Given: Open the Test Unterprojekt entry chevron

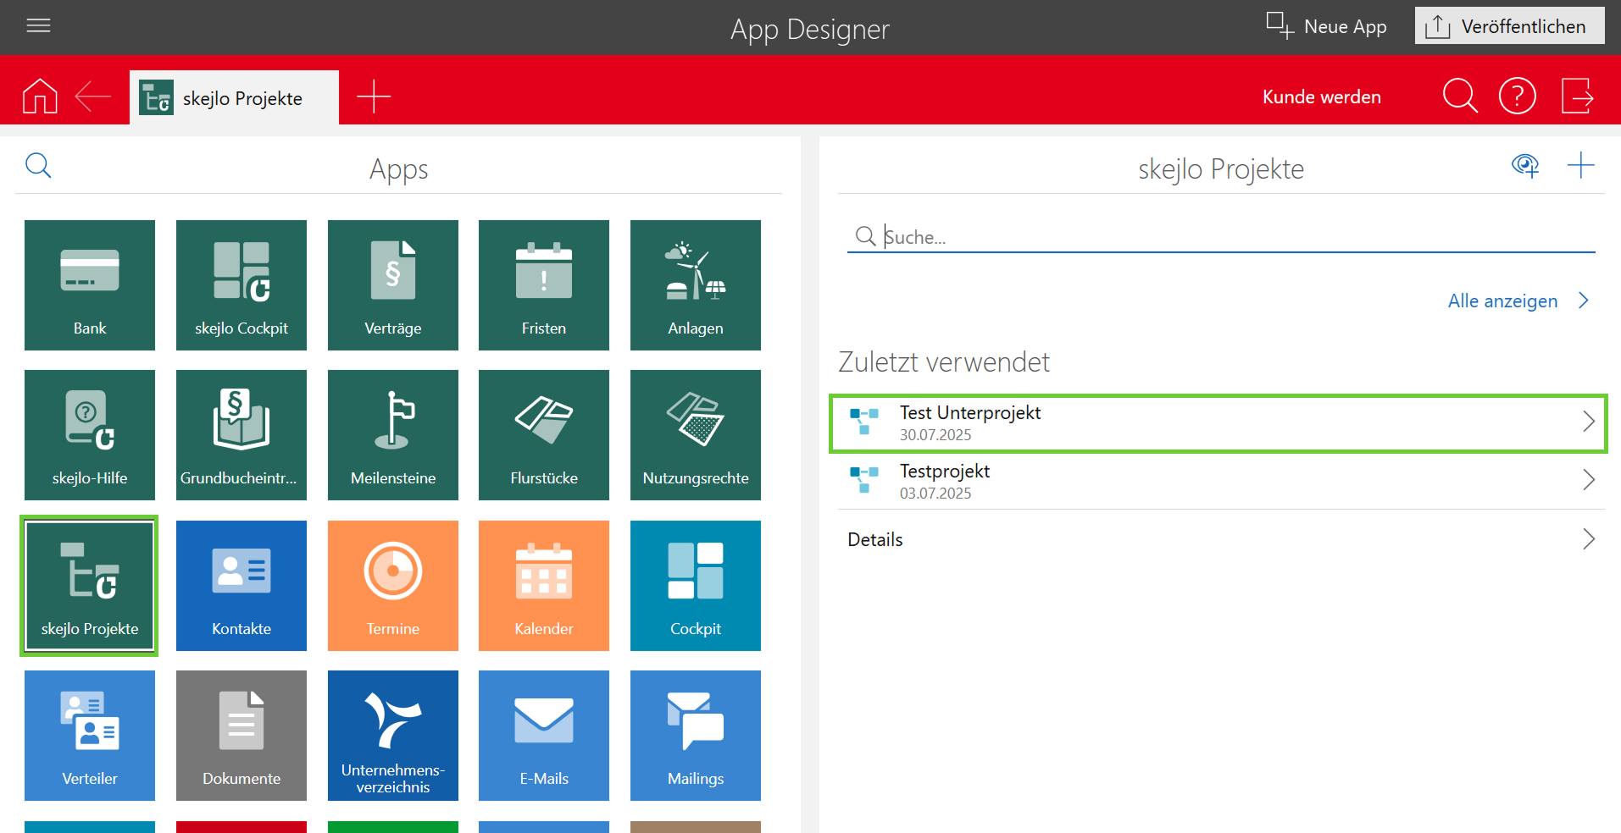Looking at the screenshot, I should pyautogui.click(x=1588, y=422).
